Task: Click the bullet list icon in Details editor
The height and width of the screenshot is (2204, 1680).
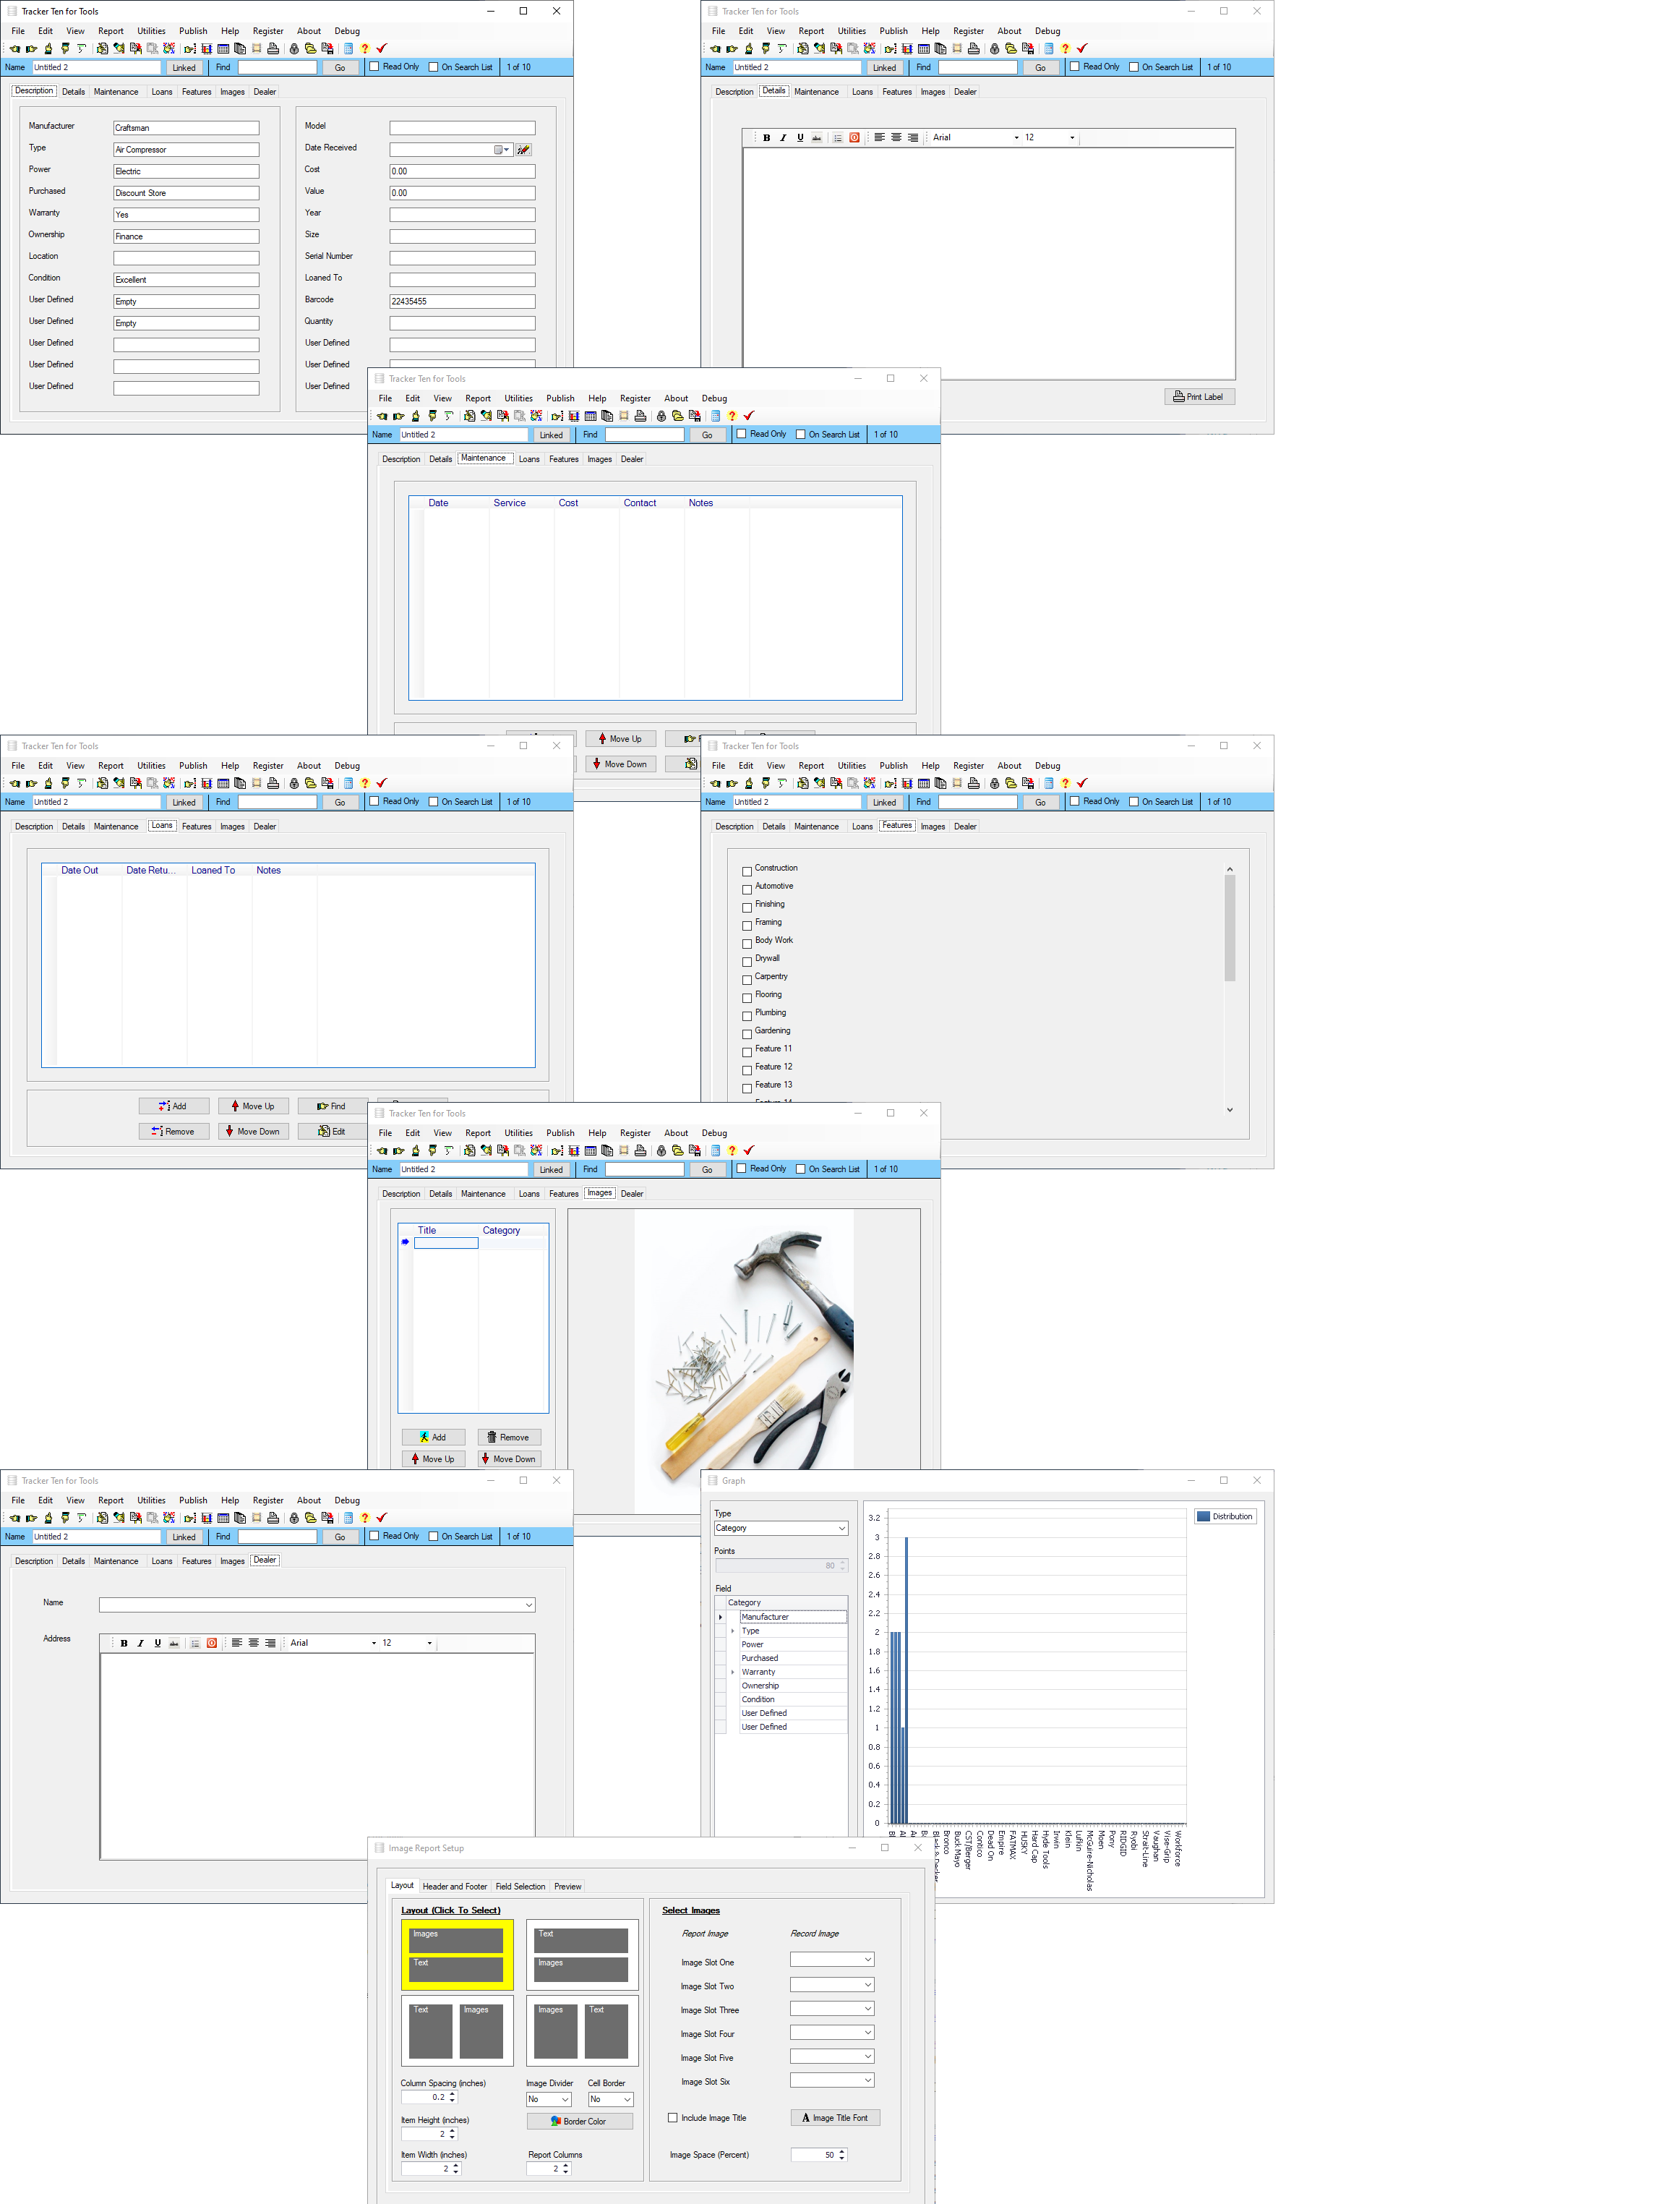Action: (x=838, y=138)
